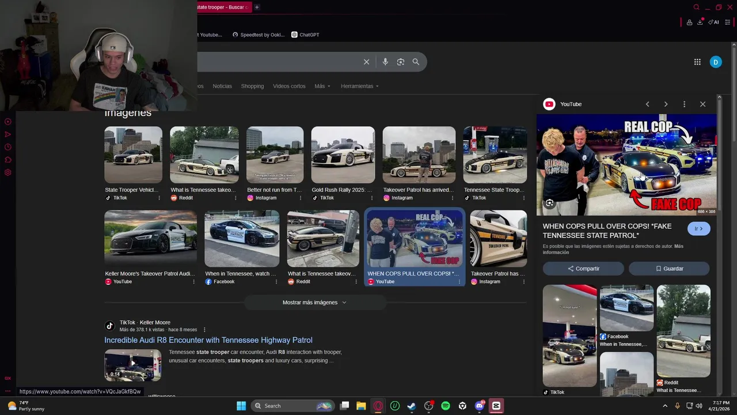Screen dimensions: 737x415
Task: Open browser profile icon in toolbar
Action: pos(689,22)
